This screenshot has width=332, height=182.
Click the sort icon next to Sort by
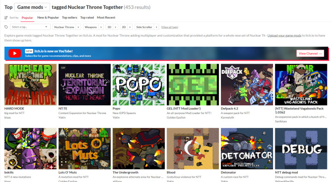(x=6, y=18)
